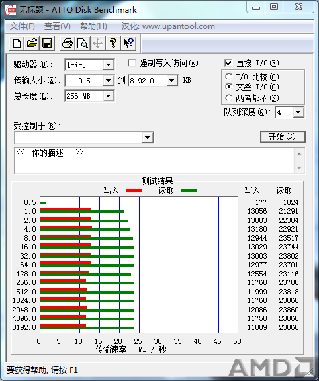
Task: Click into the 你的描述 description text box
Action: (155, 161)
